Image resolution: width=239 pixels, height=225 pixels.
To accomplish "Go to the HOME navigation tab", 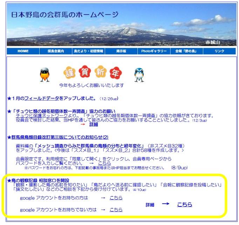I will point(23,51).
